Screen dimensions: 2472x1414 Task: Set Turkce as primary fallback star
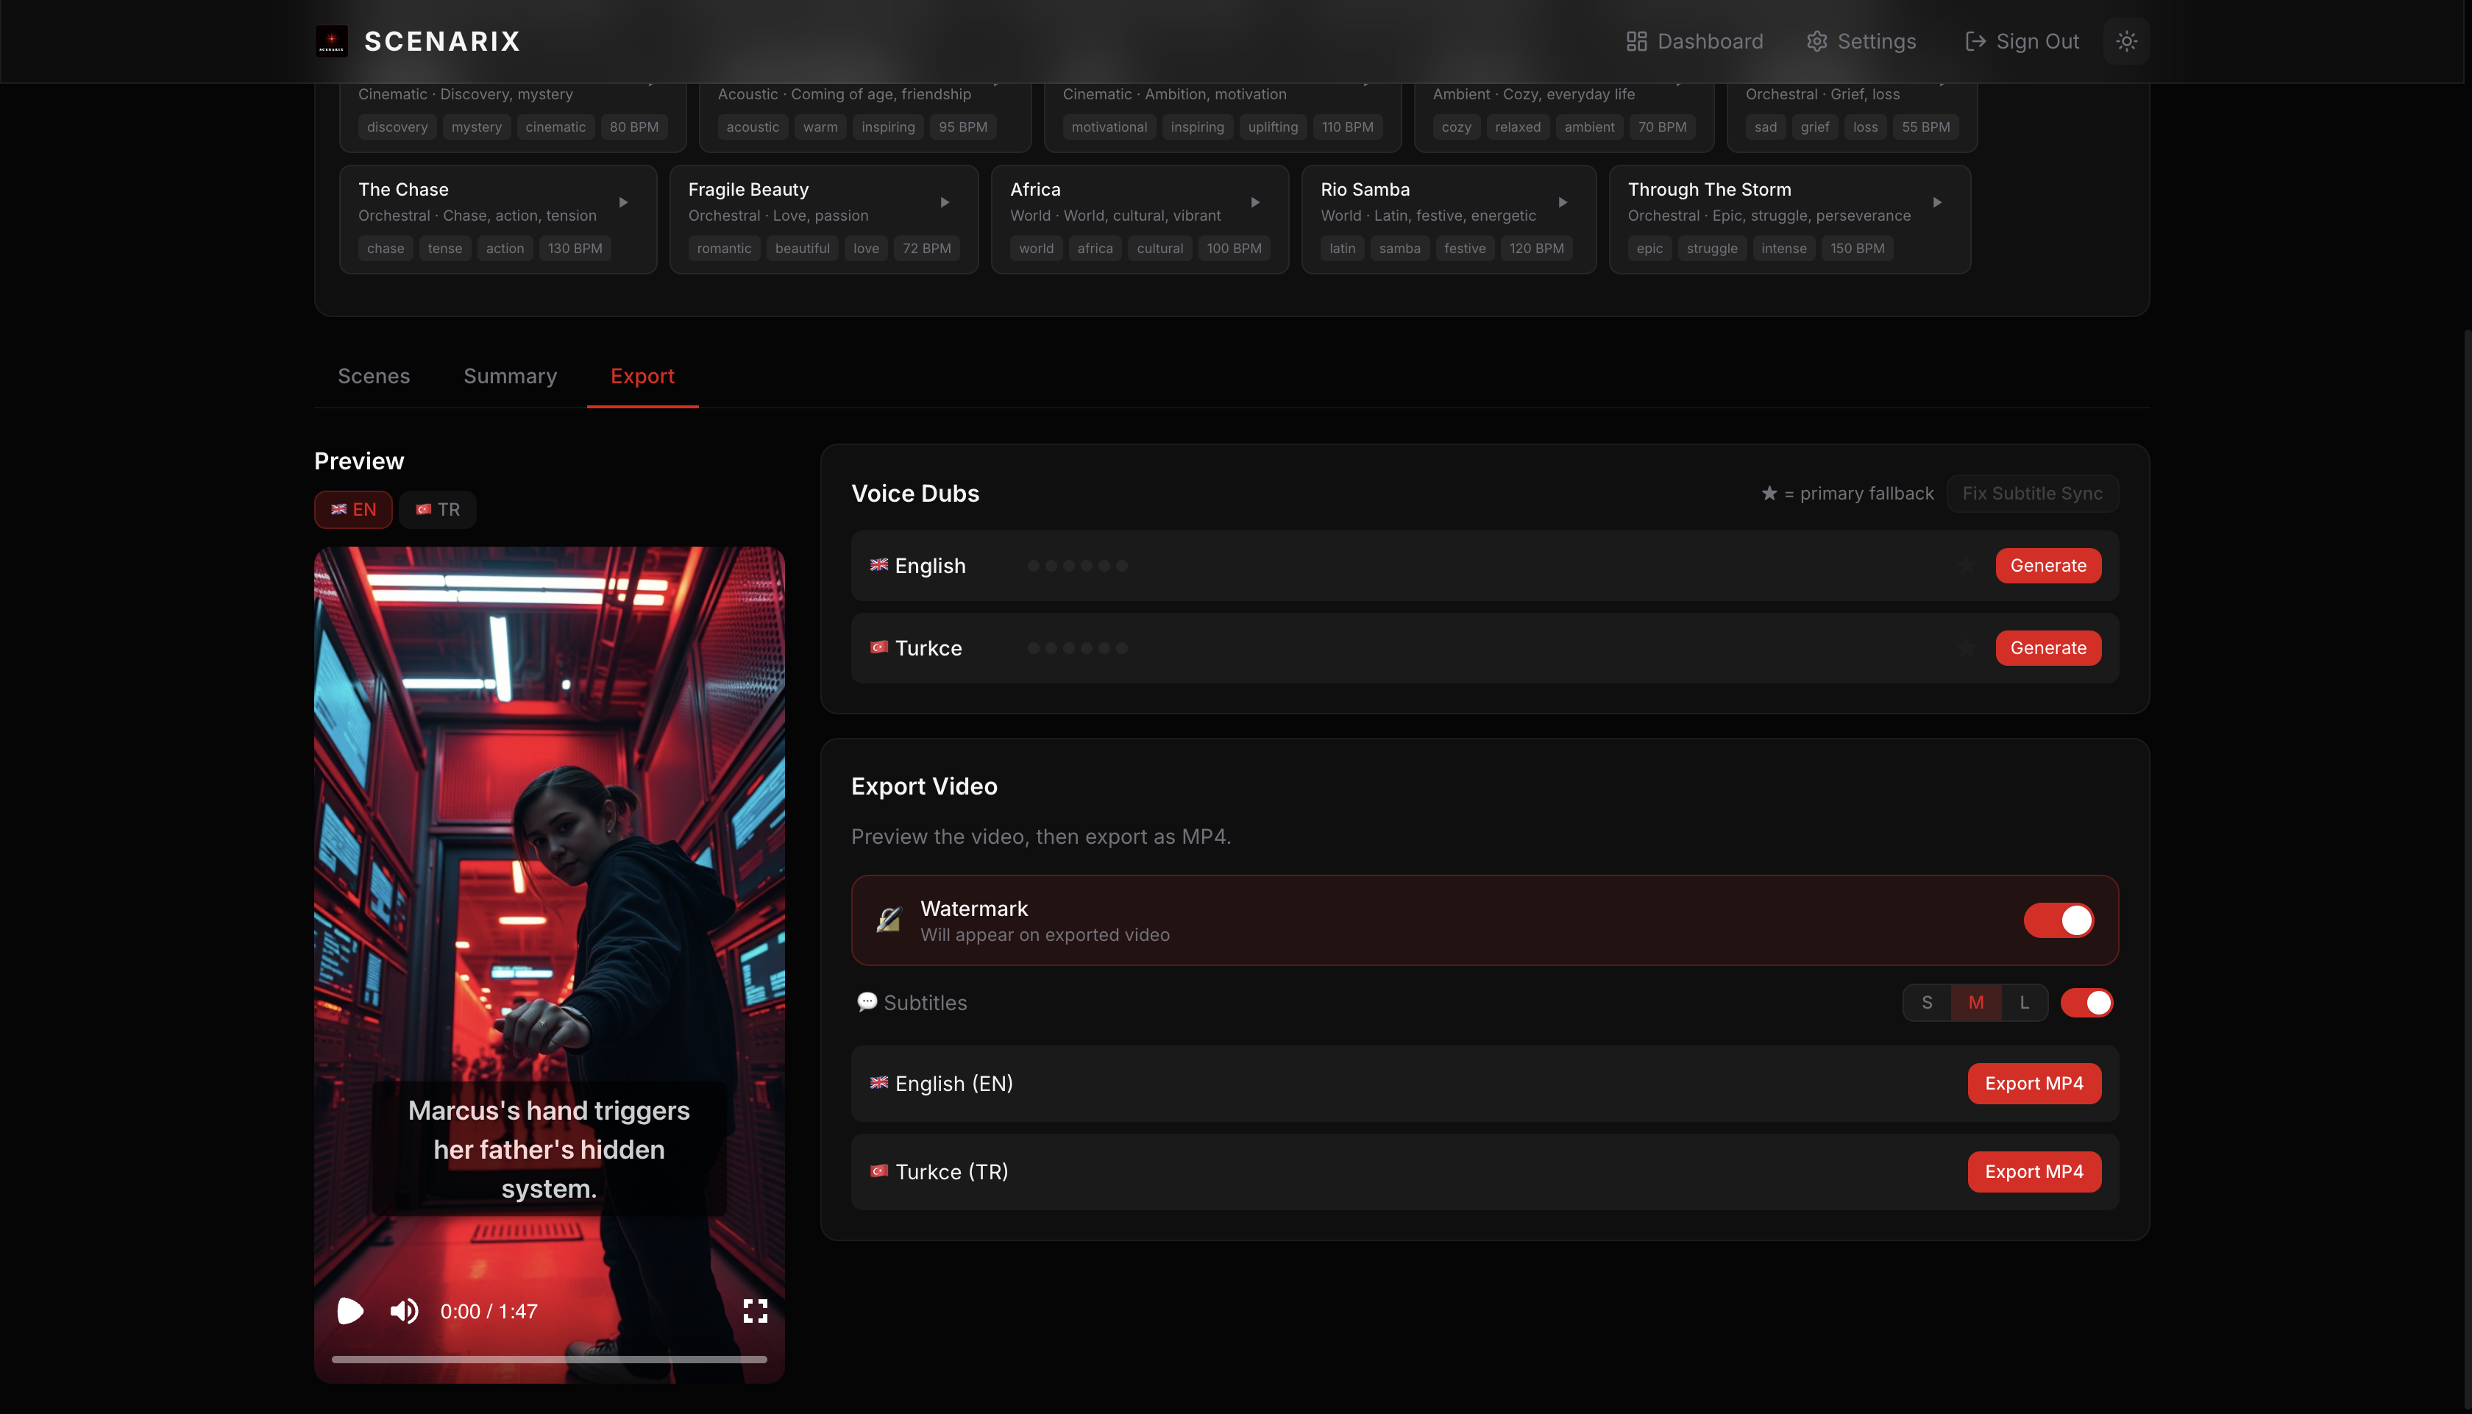[x=1967, y=647]
